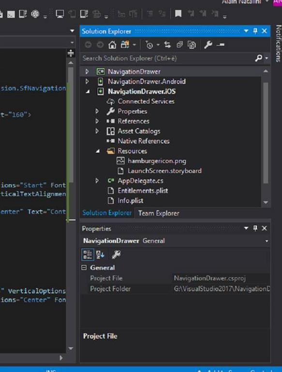Open the editor tab list dropdown arrow
Image resolution: width=282 pixels, height=372 pixels.
(x=72, y=31)
